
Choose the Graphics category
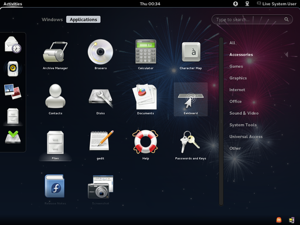[x=238, y=78]
